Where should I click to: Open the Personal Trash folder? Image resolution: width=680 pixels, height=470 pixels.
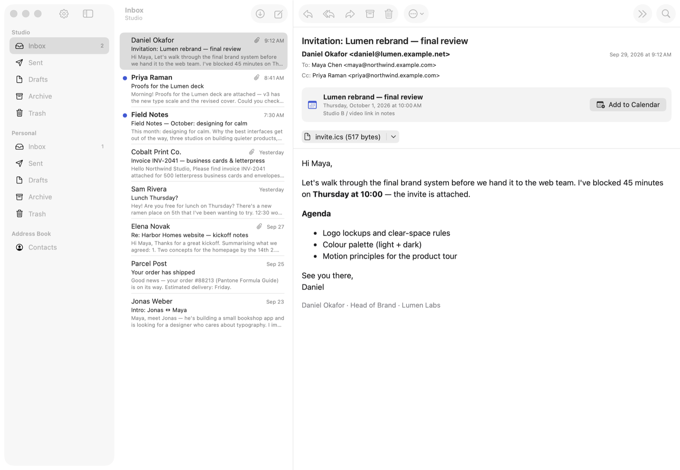(x=59, y=214)
